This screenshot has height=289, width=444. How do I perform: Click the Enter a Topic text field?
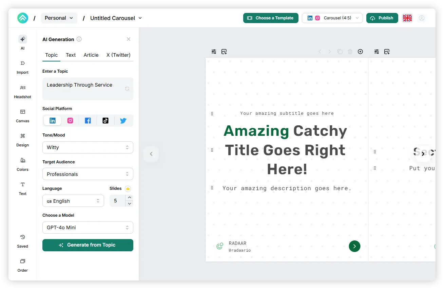pyautogui.click(x=85, y=88)
